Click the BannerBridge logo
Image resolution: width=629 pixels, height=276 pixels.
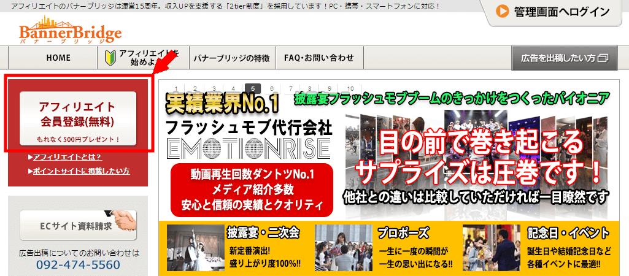70,29
